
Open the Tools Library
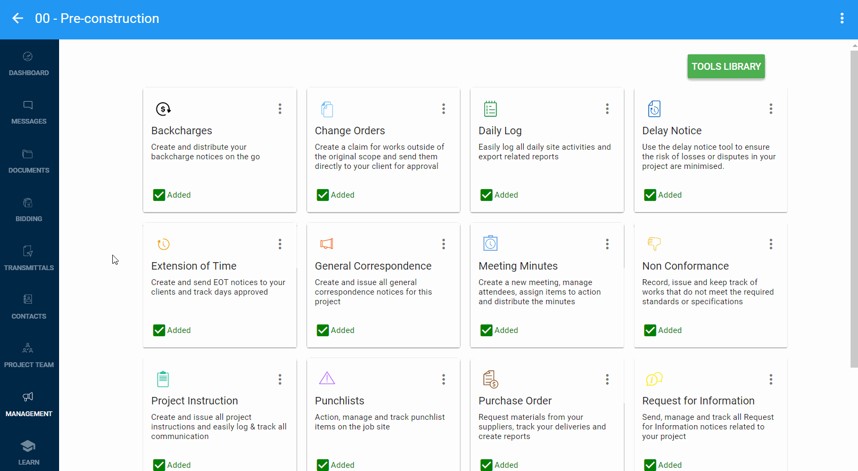coord(726,67)
